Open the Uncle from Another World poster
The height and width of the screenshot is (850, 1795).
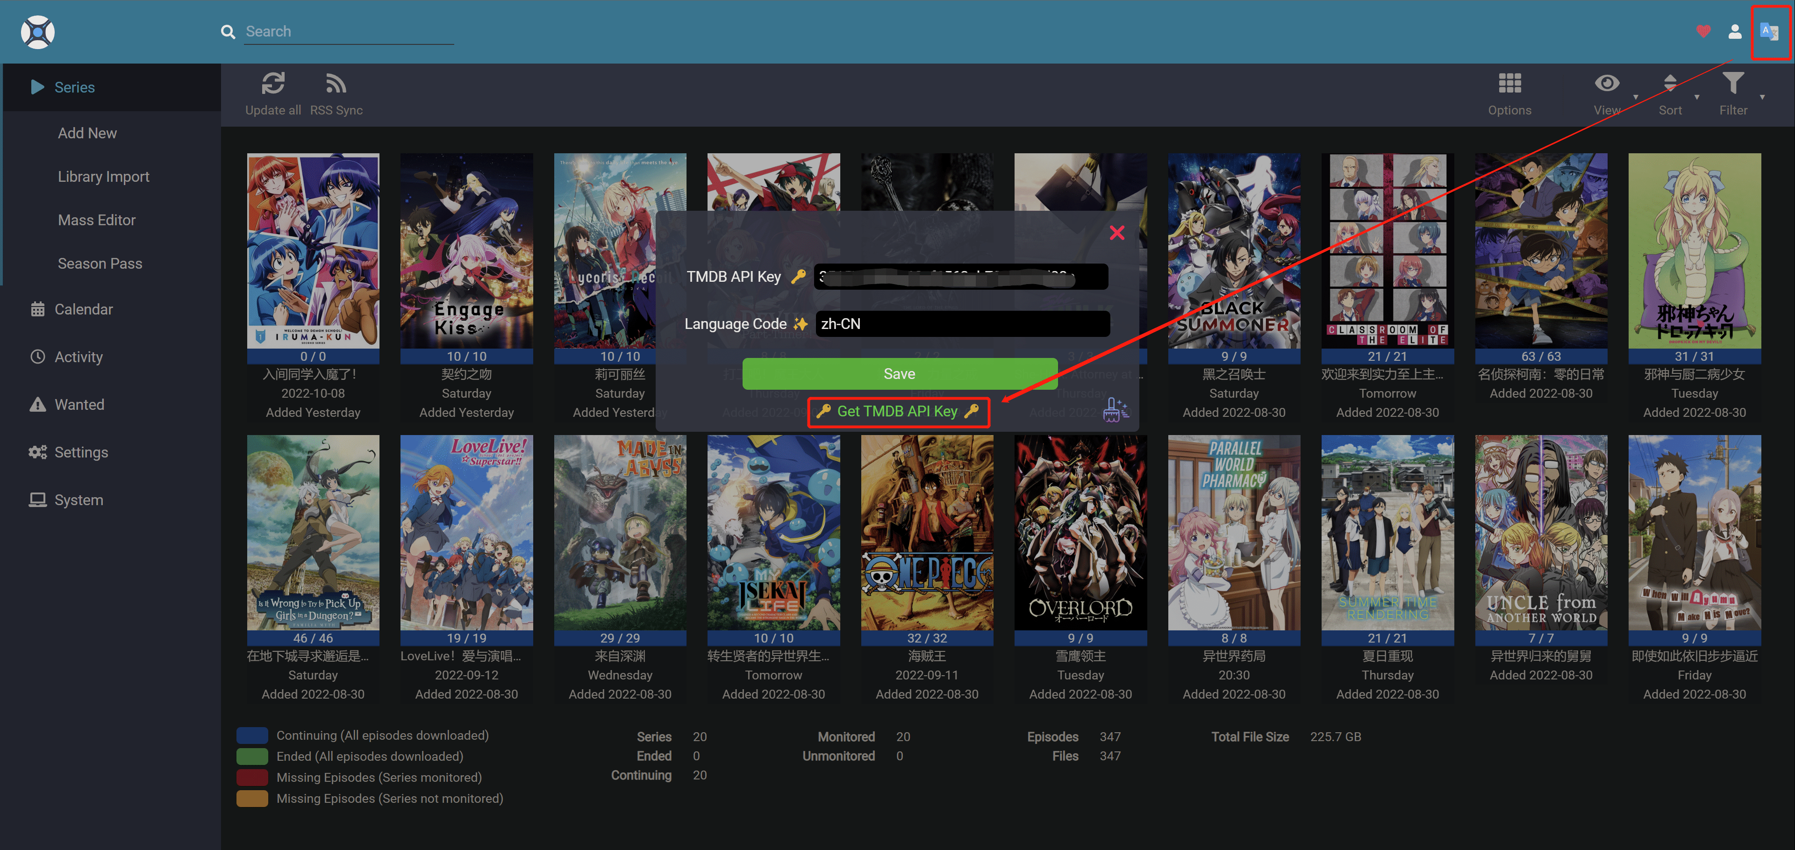[x=1541, y=533]
